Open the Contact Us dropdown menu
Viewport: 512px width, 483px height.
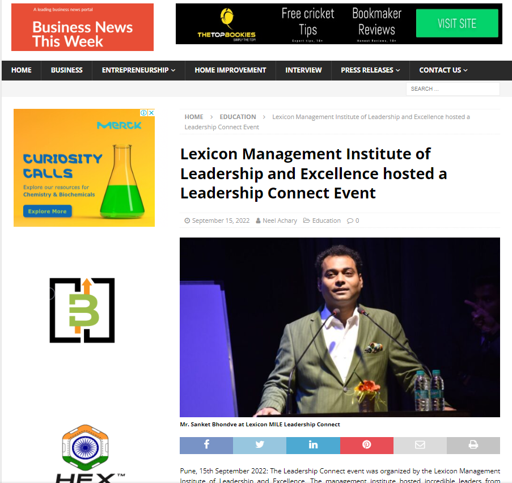pyautogui.click(x=443, y=70)
